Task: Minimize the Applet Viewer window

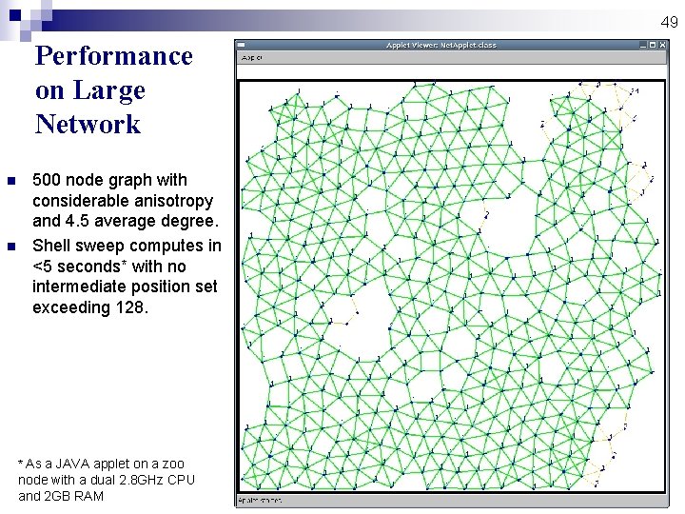Action: click(x=643, y=45)
